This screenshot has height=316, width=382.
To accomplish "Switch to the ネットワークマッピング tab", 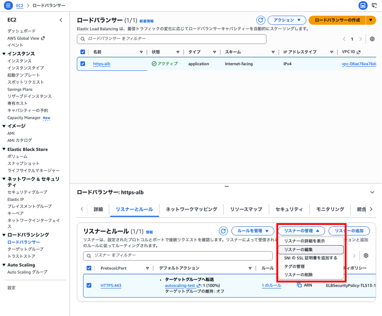I will click(191, 209).
